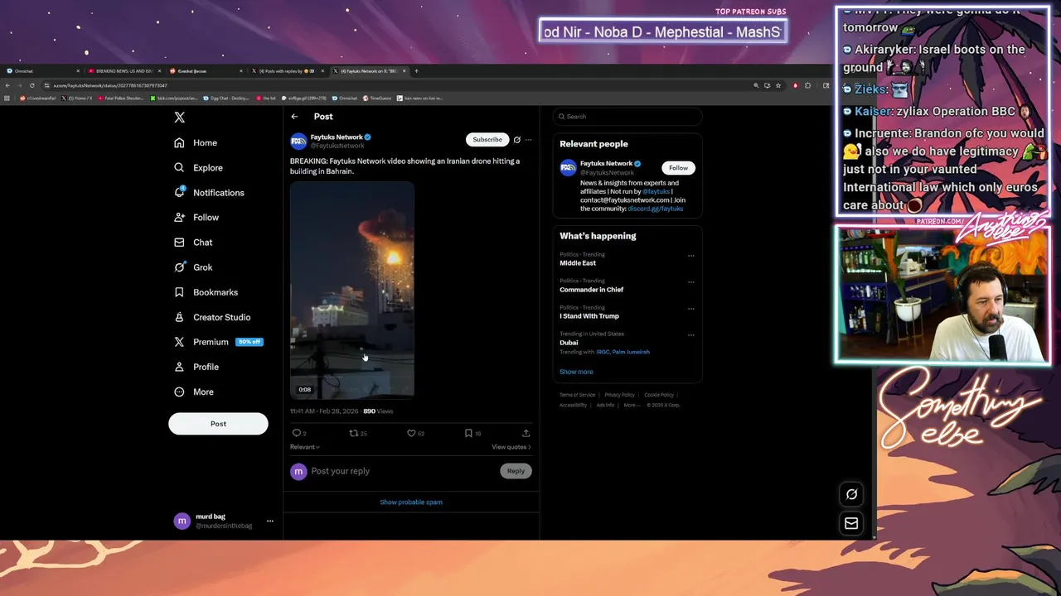Click the gray Reply button
The height and width of the screenshot is (596, 1061).
[x=516, y=471]
